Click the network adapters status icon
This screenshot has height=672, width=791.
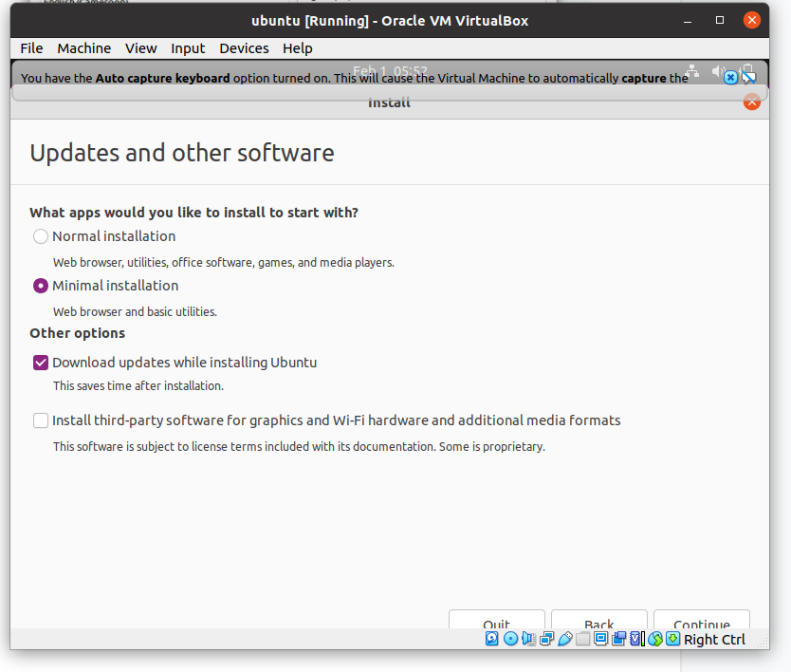click(x=547, y=639)
